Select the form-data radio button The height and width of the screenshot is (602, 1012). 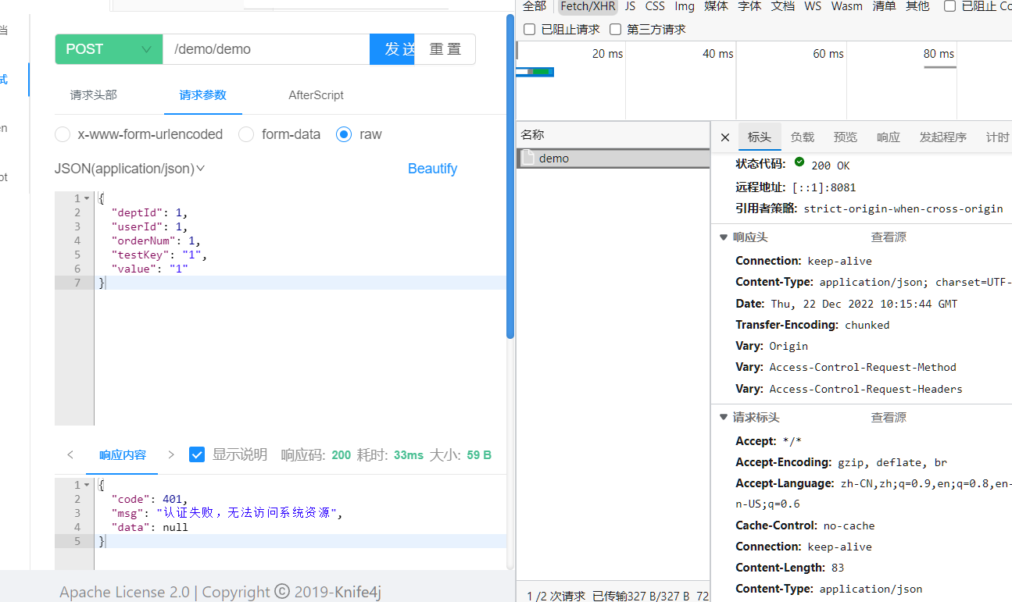(x=246, y=134)
